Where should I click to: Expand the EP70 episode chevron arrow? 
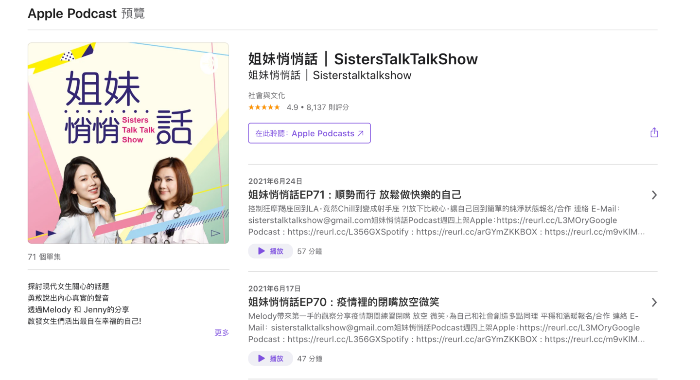[654, 303]
